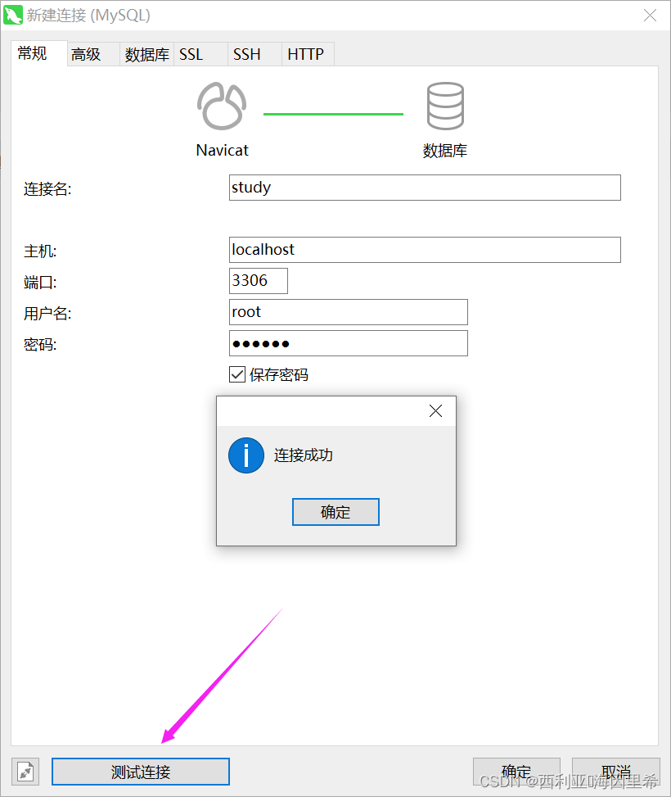Click the username field containing root
The height and width of the screenshot is (797, 671).
(349, 312)
